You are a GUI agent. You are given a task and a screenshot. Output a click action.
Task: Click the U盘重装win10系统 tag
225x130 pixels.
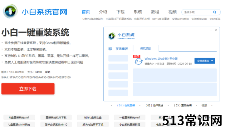click(19, 124)
